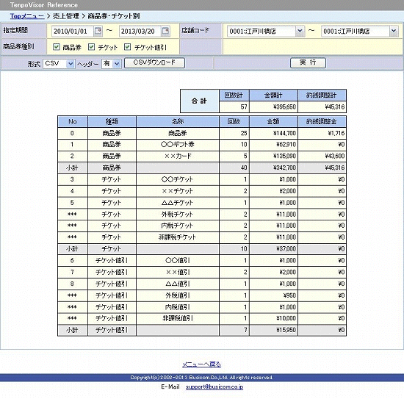Viewport: 404px width, 399px height.
Task: Select the 内税チケット name cell
Action: point(178,226)
